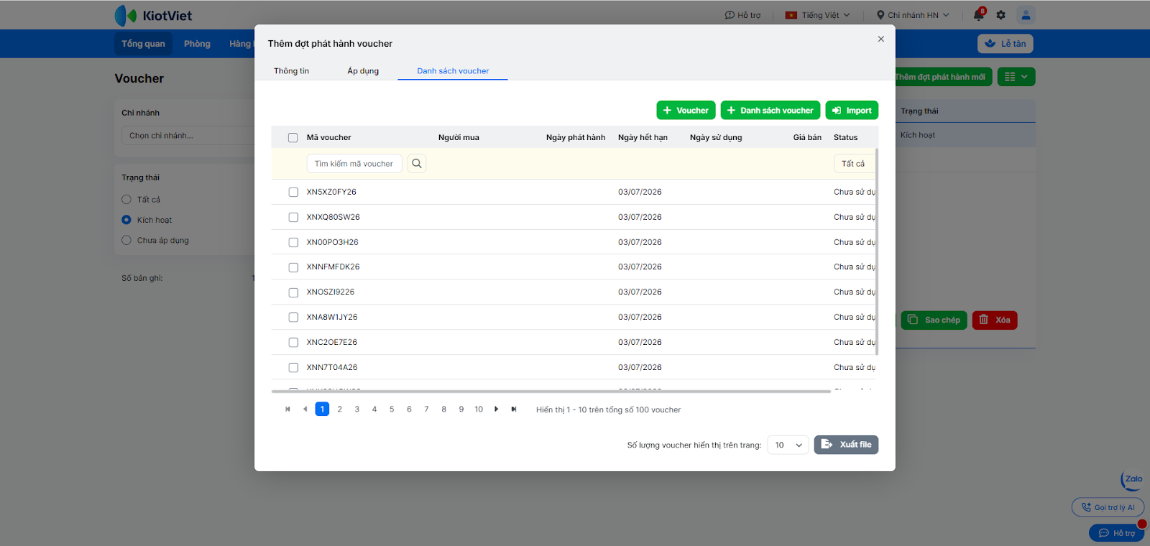Click the Giá bán column header
The width and height of the screenshot is (1150, 546).
807,138
